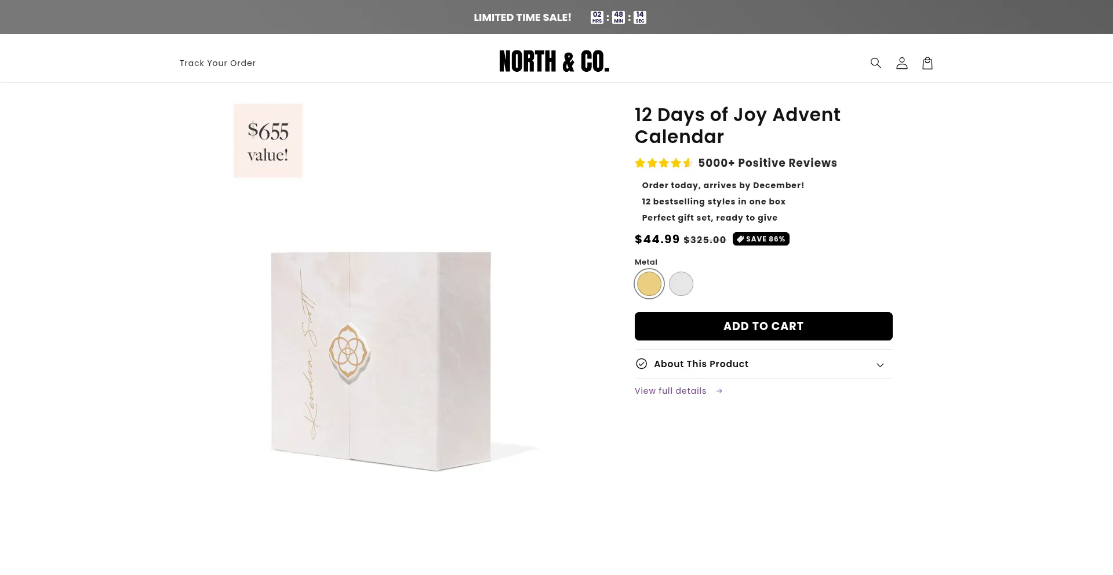The width and height of the screenshot is (1113, 575).
Task: Open the shopping bag cart icon
Action: click(927, 63)
